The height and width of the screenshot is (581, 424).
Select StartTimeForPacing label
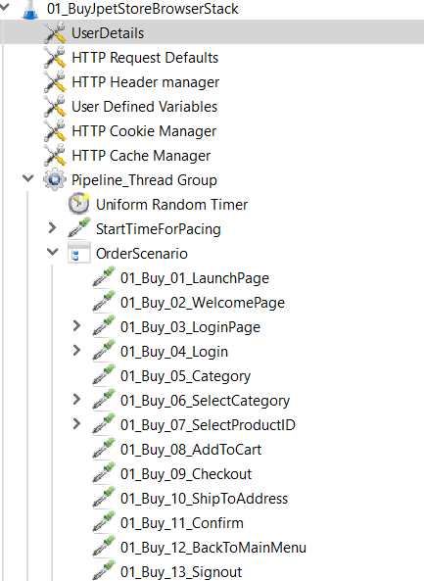pos(159,229)
